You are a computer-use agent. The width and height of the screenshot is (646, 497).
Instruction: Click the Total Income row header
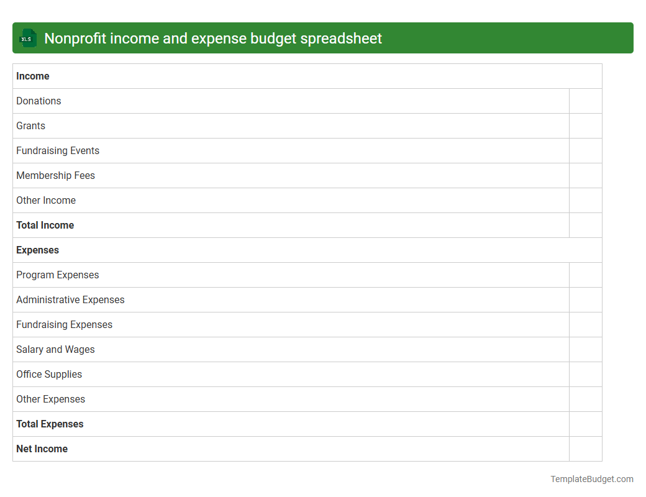[45, 225]
